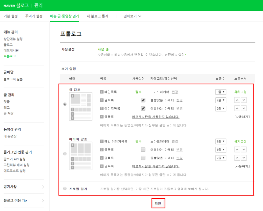263x211 pixels.
Task: Click 변경 next to 여행하는 마케터 in 글 강조
Action: coord(179,108)
